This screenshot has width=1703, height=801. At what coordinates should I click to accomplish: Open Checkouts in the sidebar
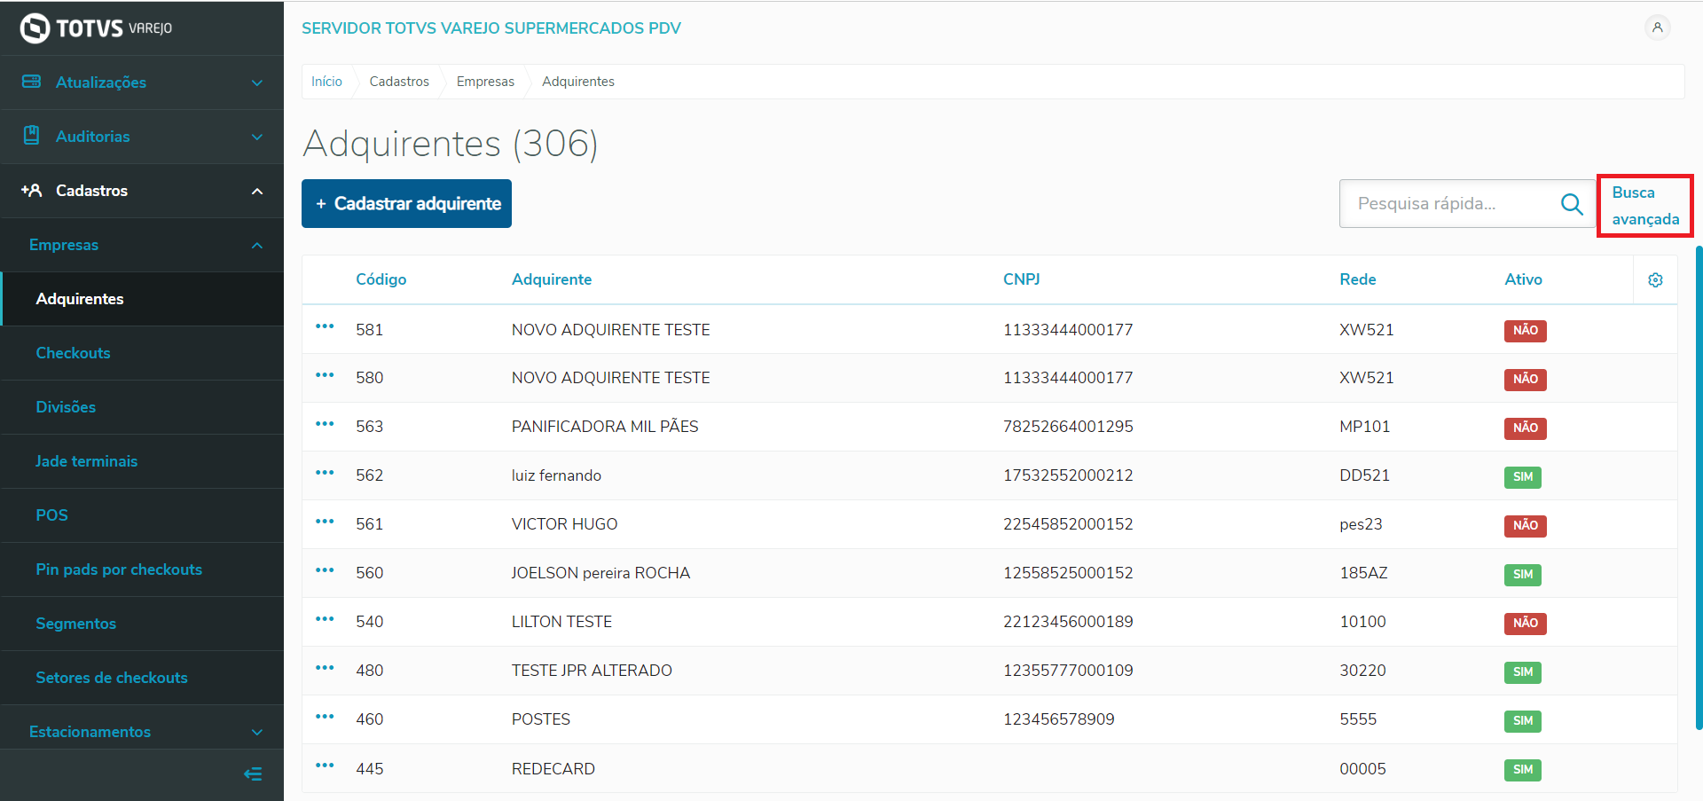(143, 353)
